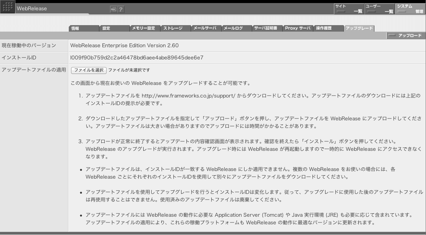Screen dimensions: 426x235
Task: Open the help question mark icon
Action: [121, 9]
